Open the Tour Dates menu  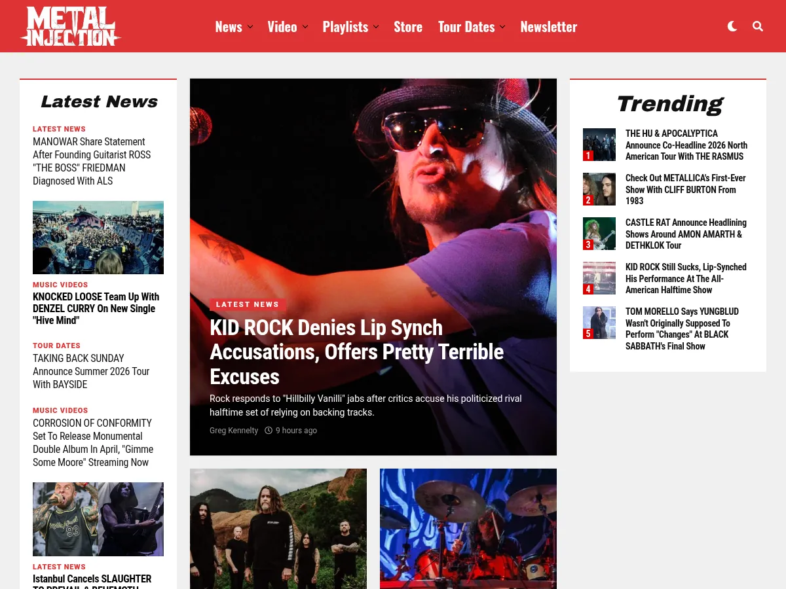466,27
